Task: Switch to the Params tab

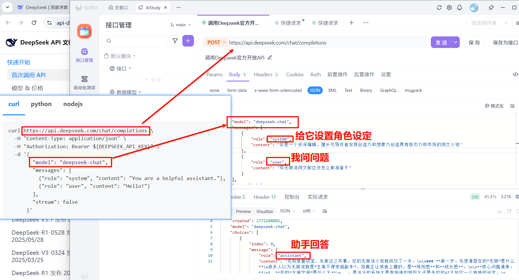Action: point(214,75)
